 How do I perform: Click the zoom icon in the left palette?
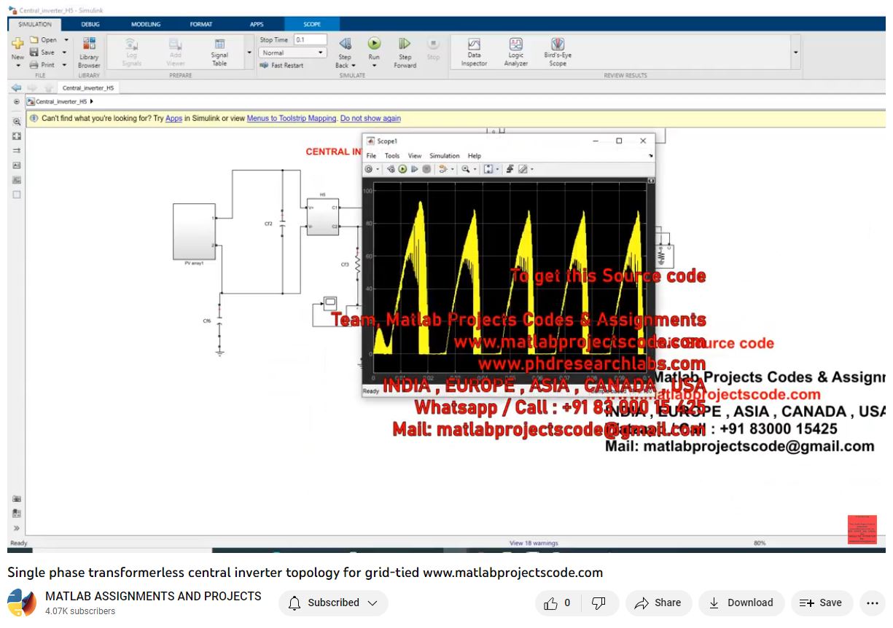click(17, 122)
